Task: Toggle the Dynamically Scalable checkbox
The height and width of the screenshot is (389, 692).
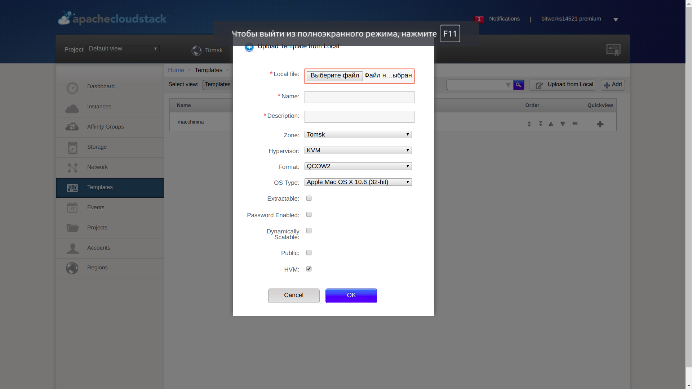Action: (309, 231)
